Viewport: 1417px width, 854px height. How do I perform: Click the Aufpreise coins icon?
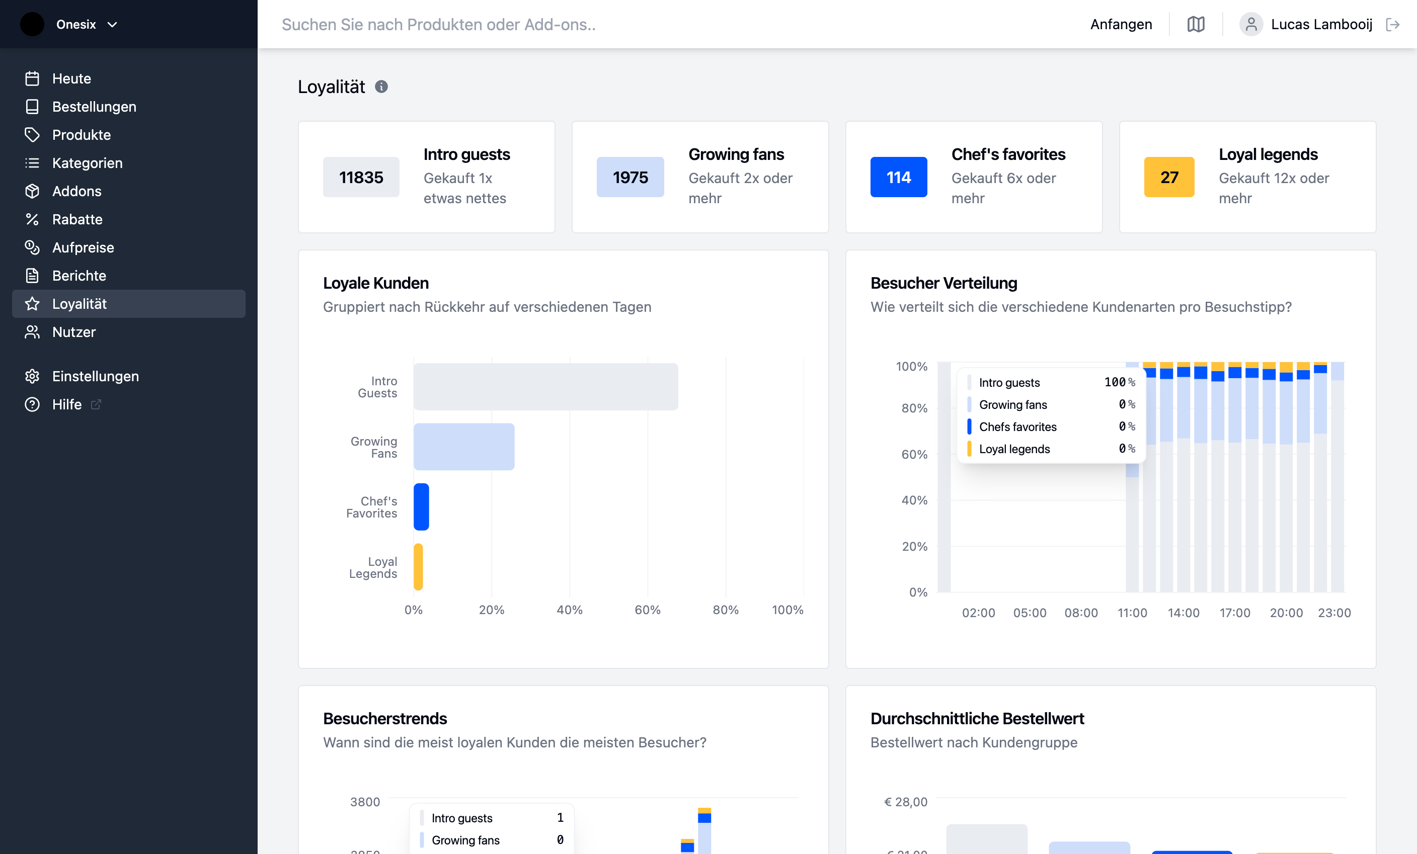click(x=32, y=247)
